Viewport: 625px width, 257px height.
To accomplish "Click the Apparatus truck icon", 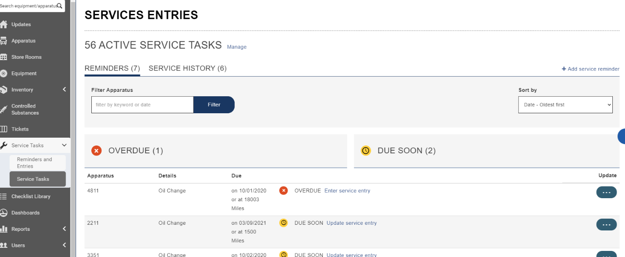I will click(x=3, y=41).
